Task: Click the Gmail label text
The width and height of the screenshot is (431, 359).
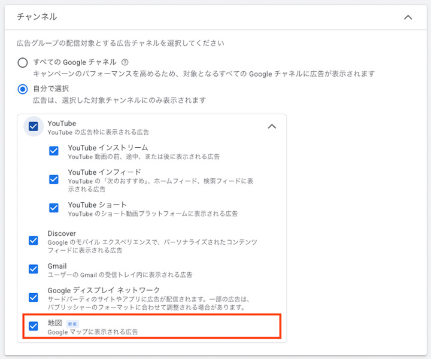Action: (57, 266)
